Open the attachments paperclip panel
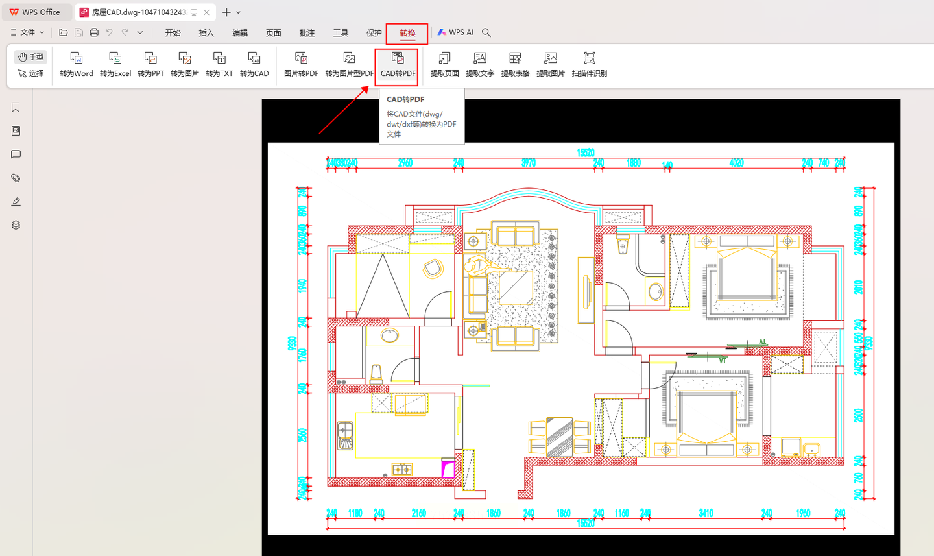The width and height of the screenshot is (934, 556). 16,178
